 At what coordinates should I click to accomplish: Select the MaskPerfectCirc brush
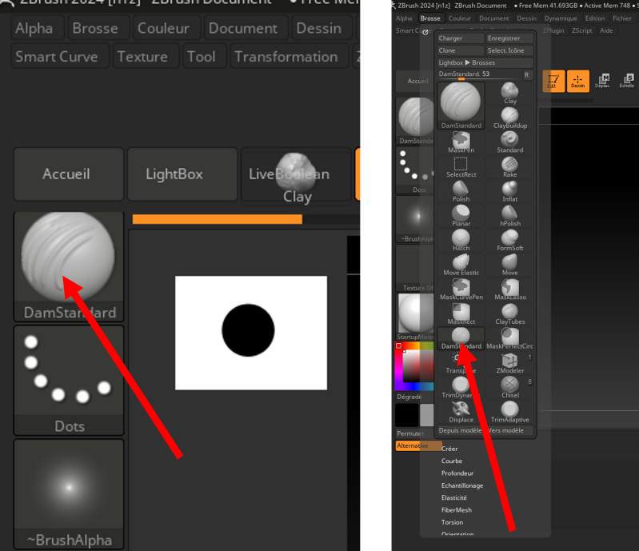pos(509,337)
